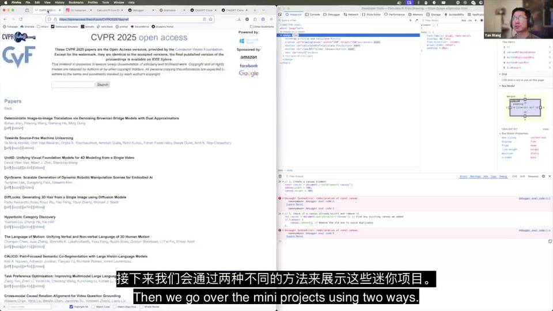Open the Hyperbolic Category Discovery paper
Image resolution: width=553 pixels, height=311 pixels.
click(30, 217)
